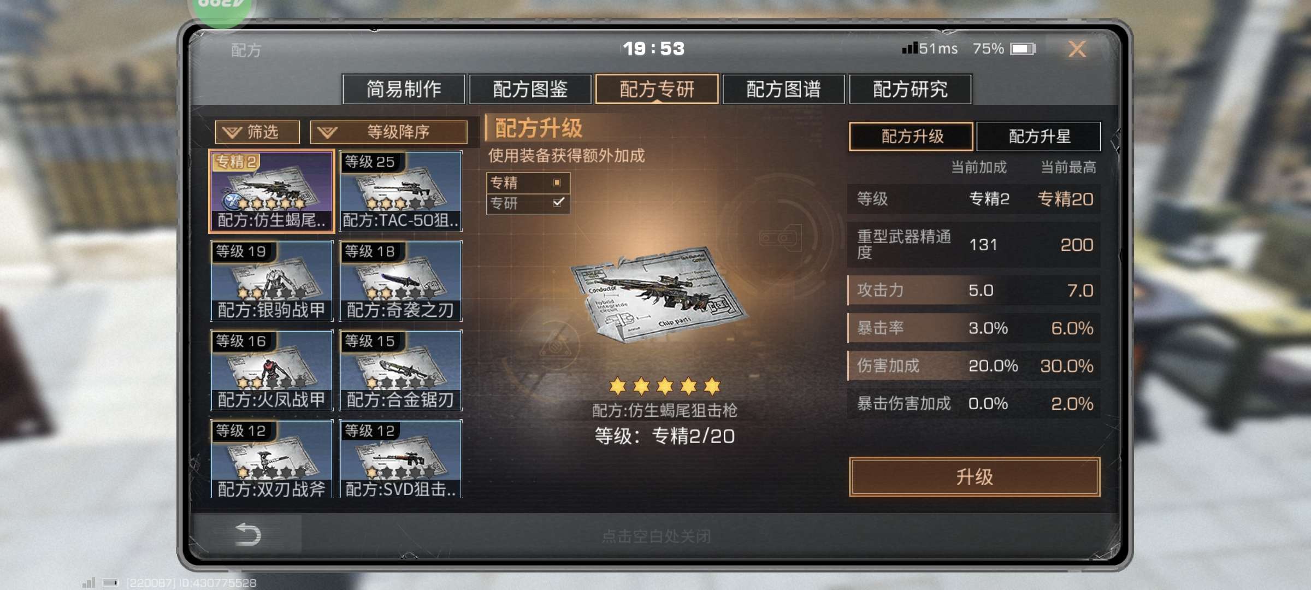Choose the 银驹战甲 armor recipe icon
This screenshot has height=590, width=1311.
tap(271, 281)
